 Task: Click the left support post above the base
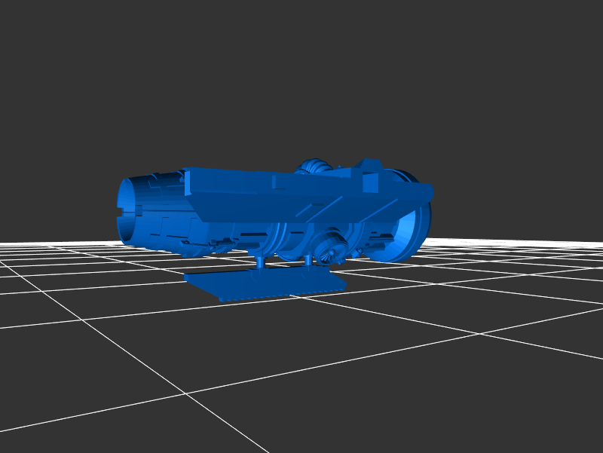coord(261,262)
